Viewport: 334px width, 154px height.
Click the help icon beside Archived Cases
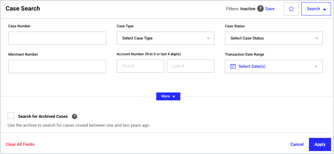click(75, 116)
